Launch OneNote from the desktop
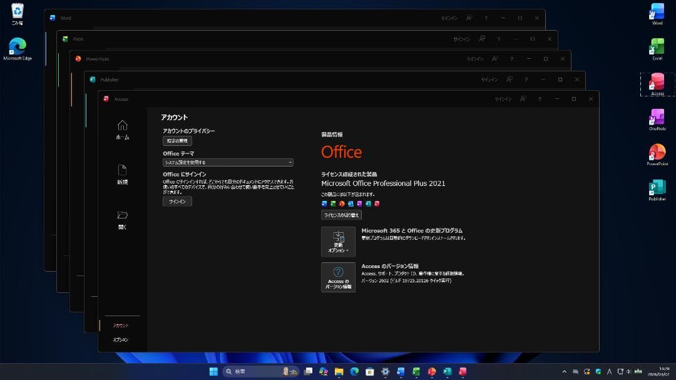Viewport: 676px width, 380px height. (x=657, y=119)
